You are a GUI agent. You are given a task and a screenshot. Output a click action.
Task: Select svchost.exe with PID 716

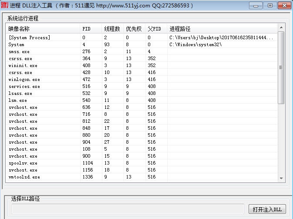tap(141, 114)
